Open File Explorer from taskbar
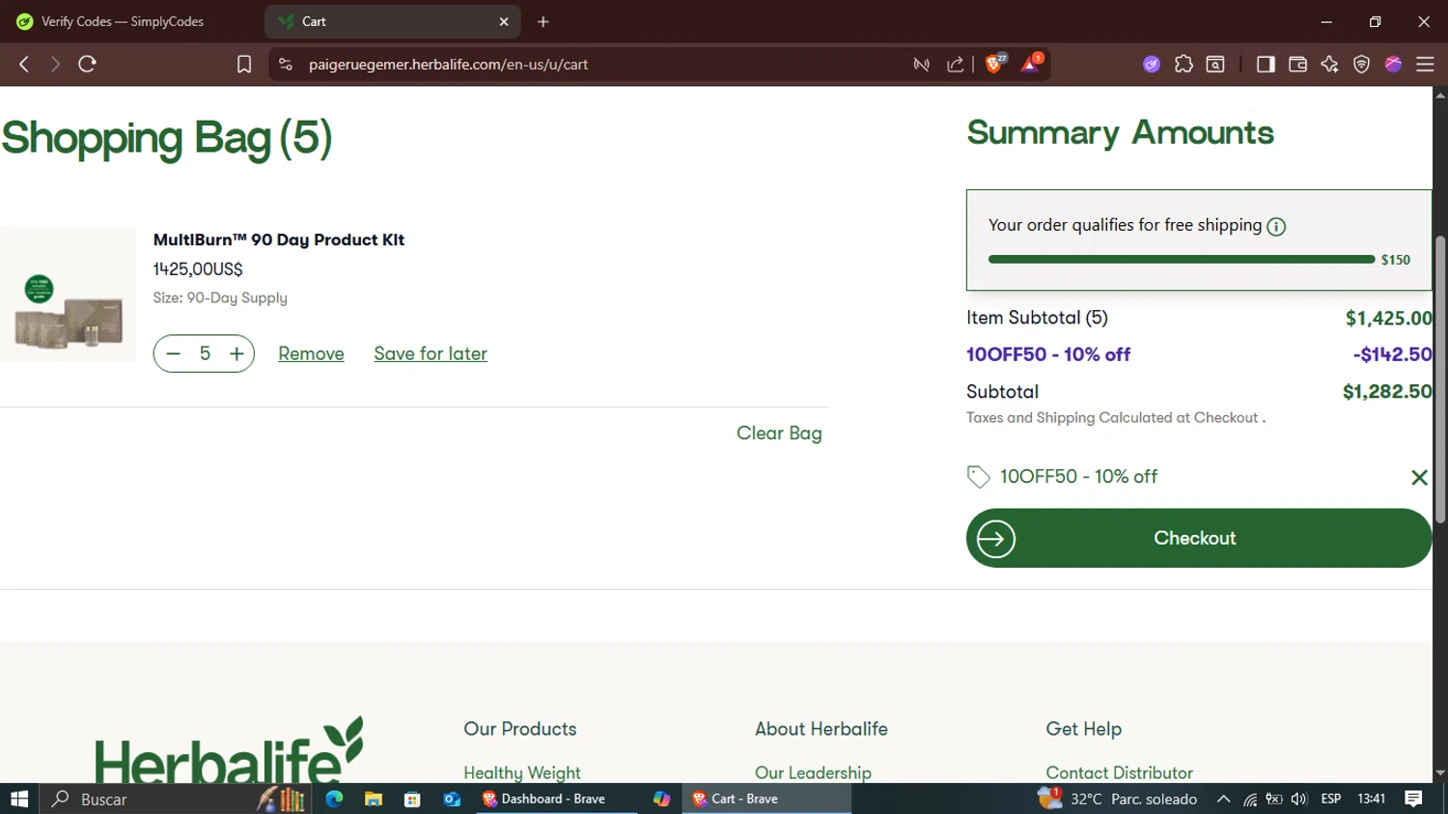This screenshot has height=814, width=1448. [x=374, y=799]
